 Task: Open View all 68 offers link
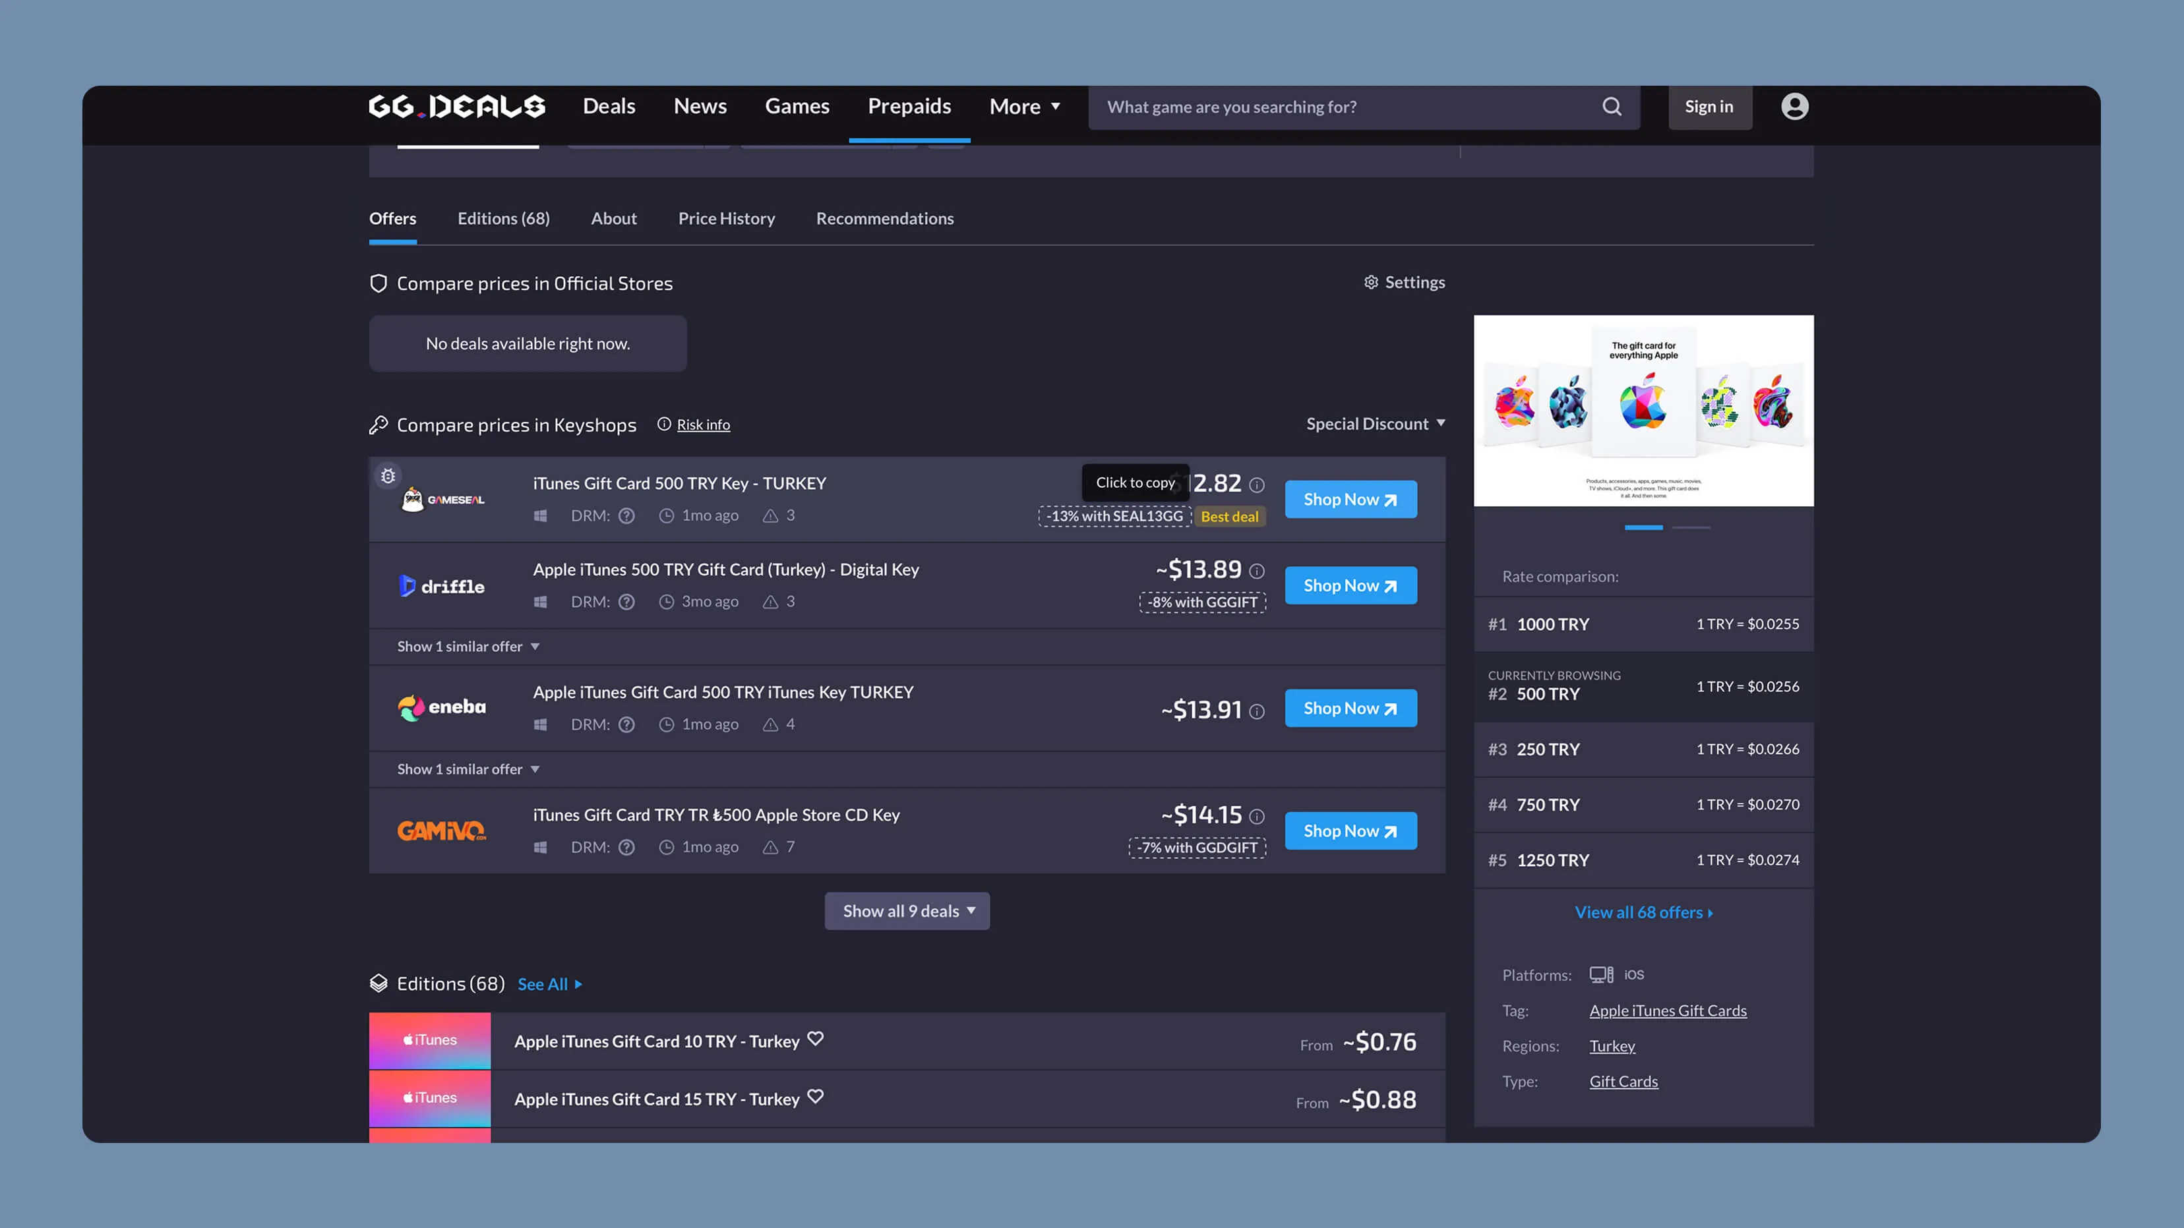pos(1643,912)
